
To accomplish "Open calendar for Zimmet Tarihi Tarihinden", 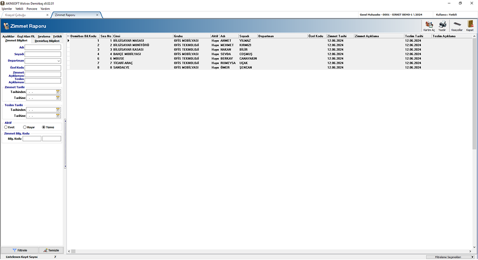I will pos(58,92).
